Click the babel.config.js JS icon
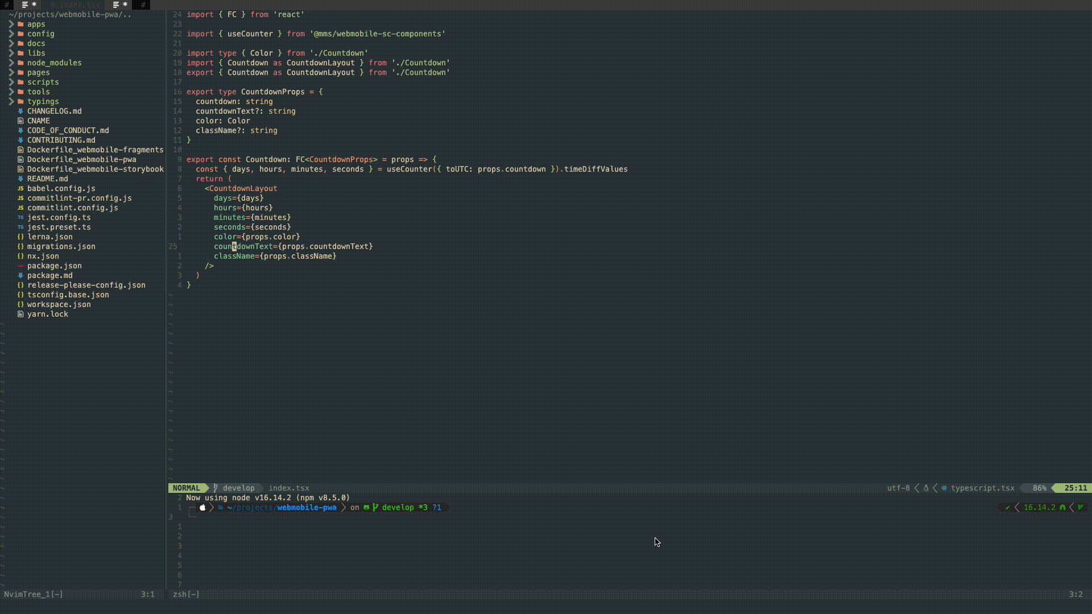The height and width of the screenshot is (614, 1092). [20, 189]
